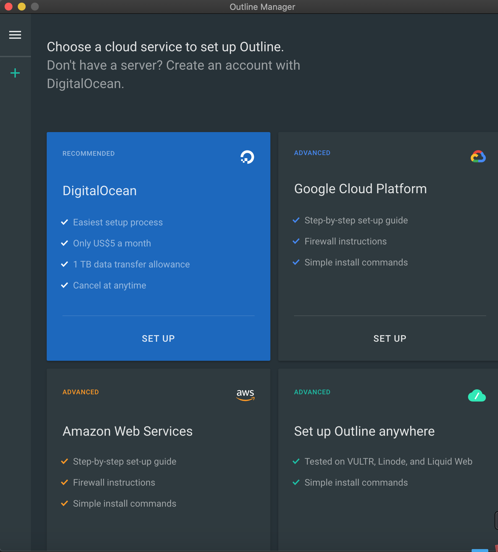Select the Amazon Web Services card title
The width and height of the screenshot is (498, 552).
tap(128, 431)
